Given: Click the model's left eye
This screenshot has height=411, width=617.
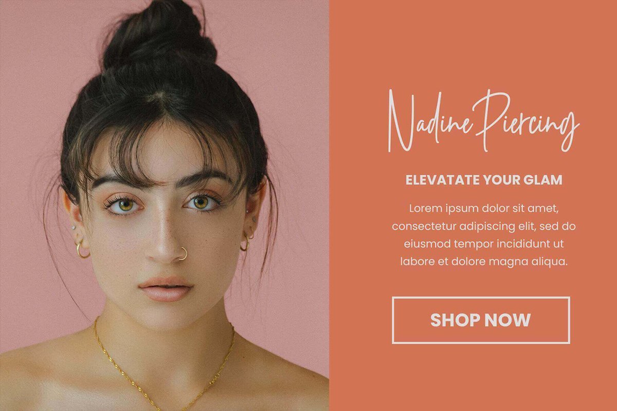Looking at the screenshot, I should coord(124,205).
